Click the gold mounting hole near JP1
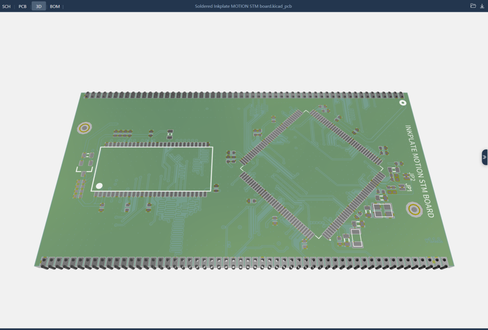The width and height of the screenshot is (488, 330). (414, 209)
